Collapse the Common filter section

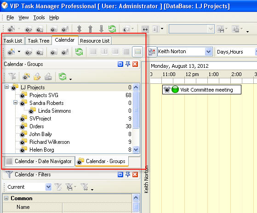[6, 198]
